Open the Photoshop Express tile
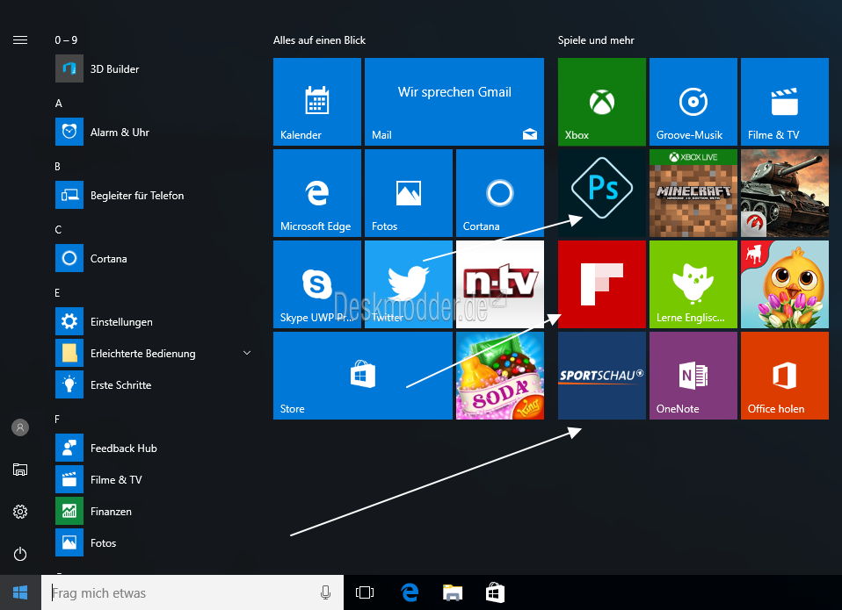The width and height of the screenshot is (842, 610). pyautogui.click(x=602, y=193)
